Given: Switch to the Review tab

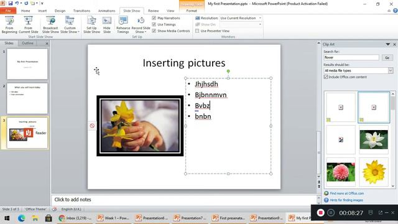Looking at the screenshot, I should [154, 11].
